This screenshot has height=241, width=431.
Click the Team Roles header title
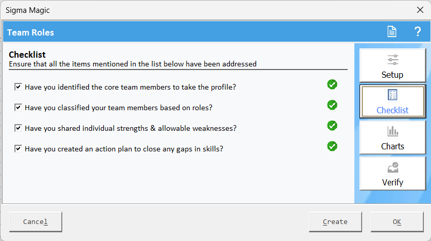coord(30,32)
